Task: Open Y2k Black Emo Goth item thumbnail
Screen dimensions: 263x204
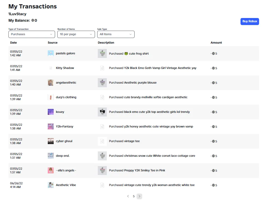Action: 102,68
